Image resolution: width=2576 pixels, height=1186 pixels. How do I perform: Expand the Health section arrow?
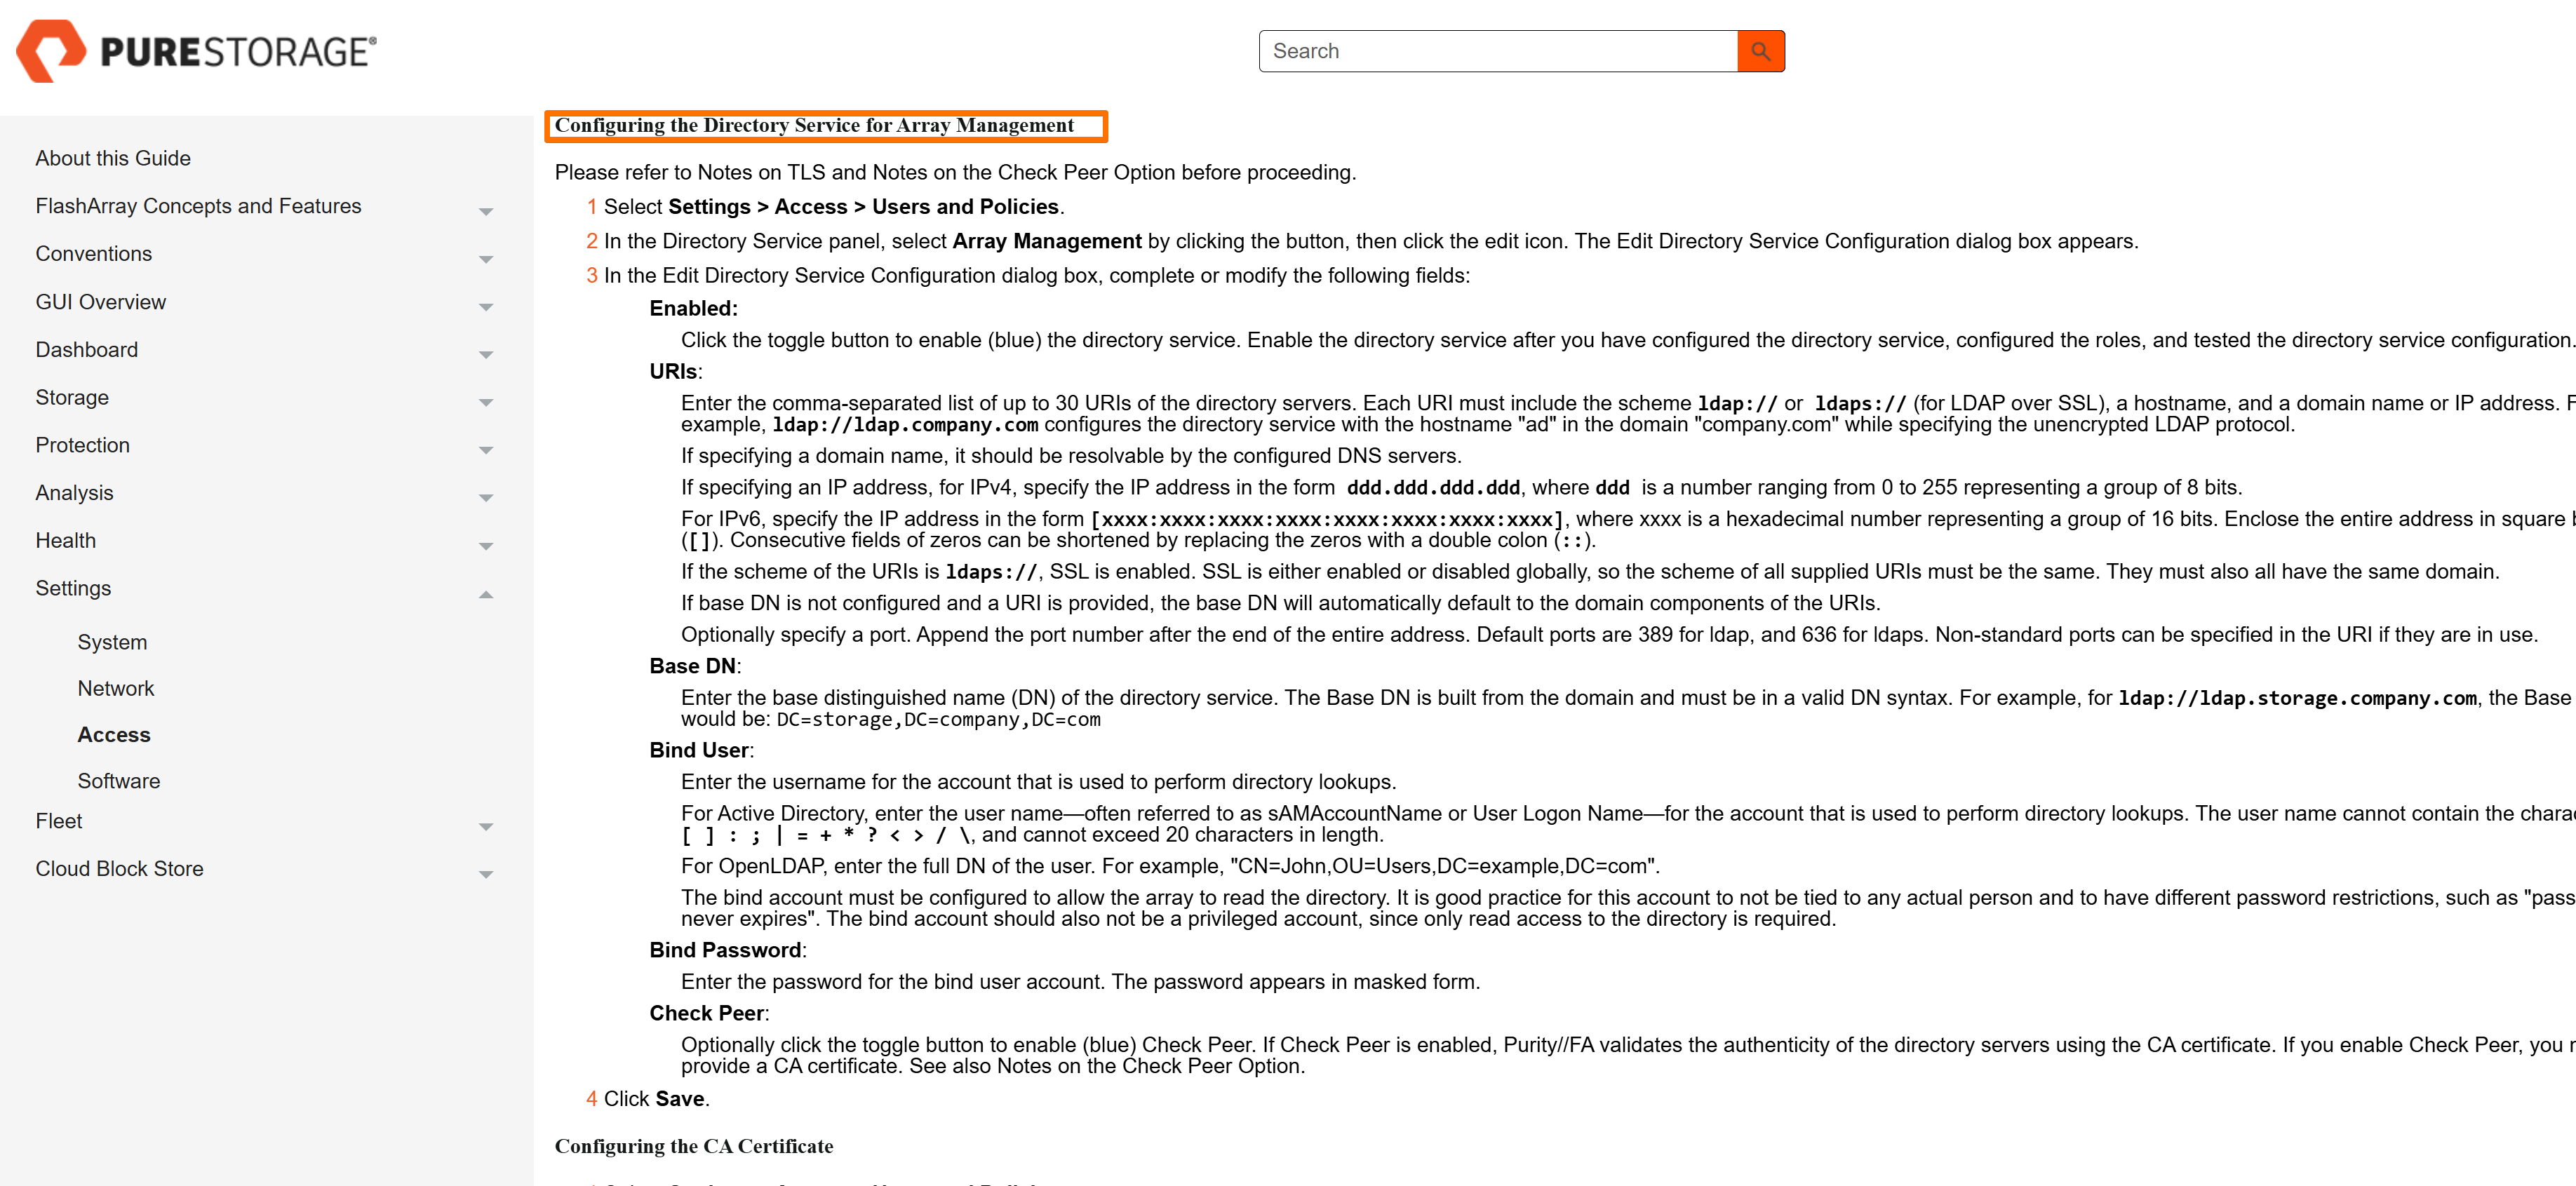[486, 545]
